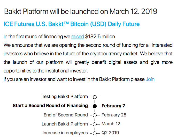Screen dimensions: 177x140
Task: Click the "End of Second Round" label
Action: [x=66, y=115]
